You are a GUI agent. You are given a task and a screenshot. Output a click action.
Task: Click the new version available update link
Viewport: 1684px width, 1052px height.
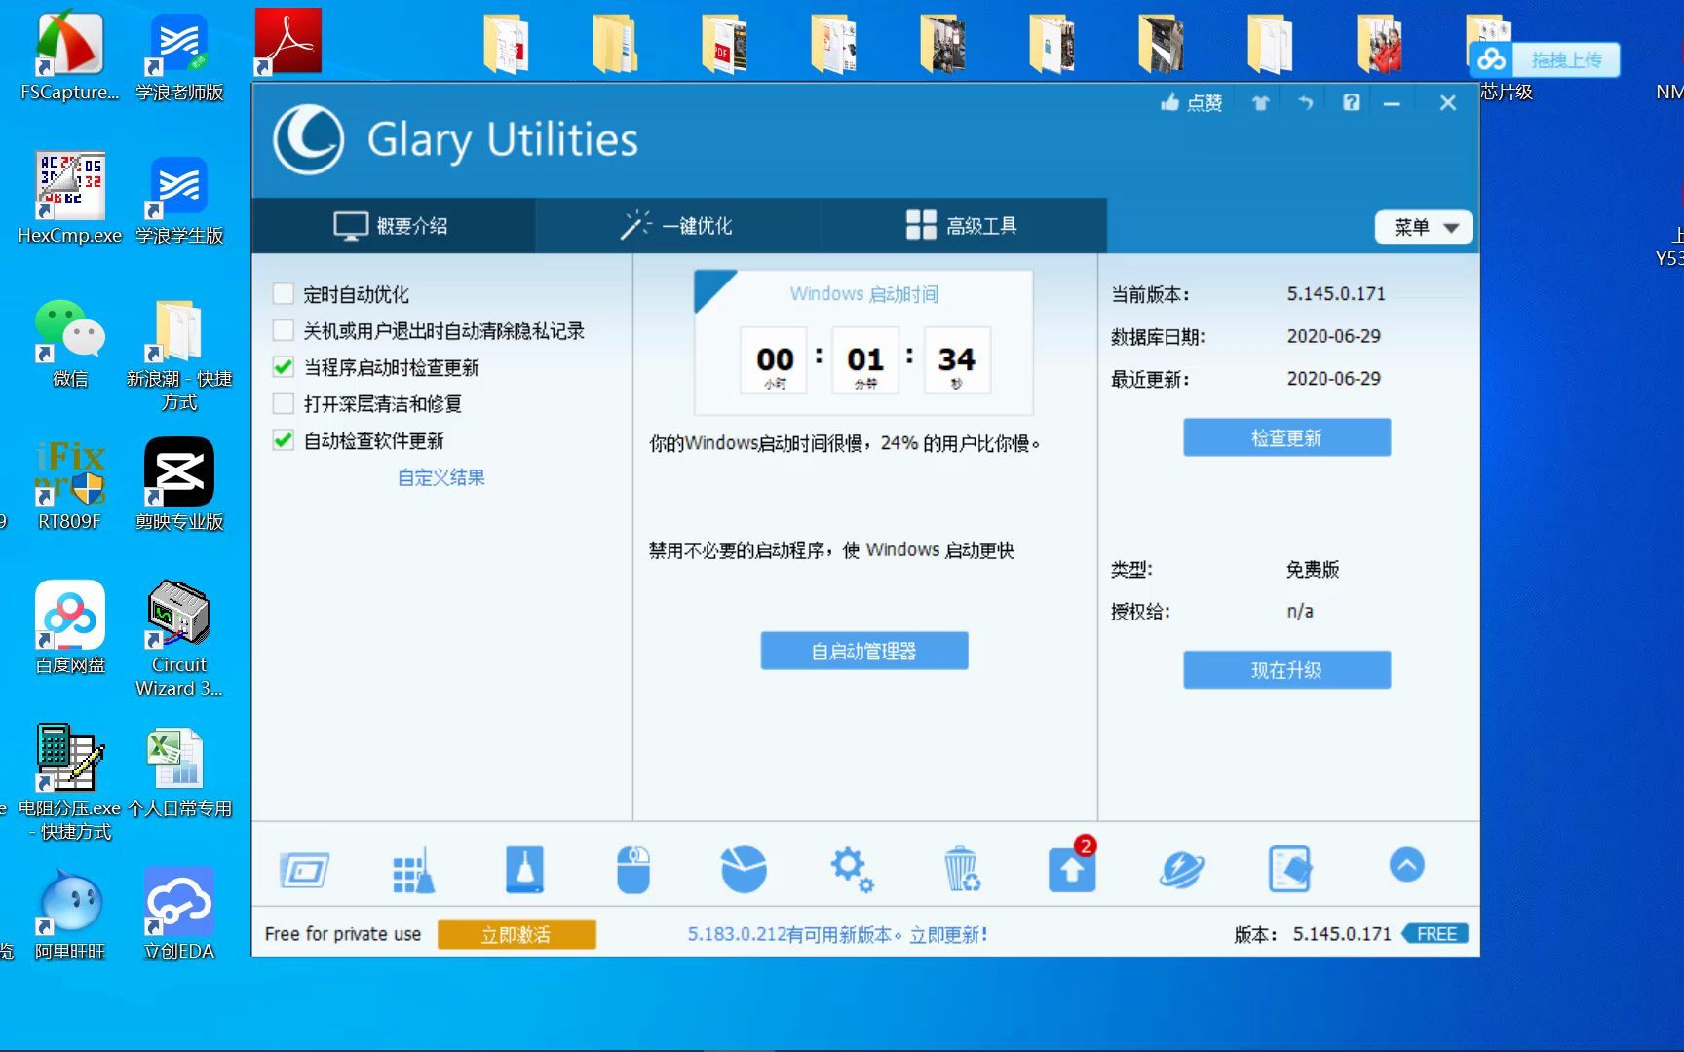pyautogui.click(x=838, y=934)
